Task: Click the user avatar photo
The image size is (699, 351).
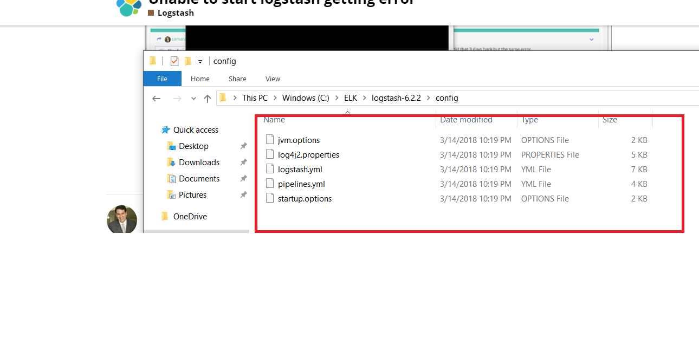Action: 122,220
